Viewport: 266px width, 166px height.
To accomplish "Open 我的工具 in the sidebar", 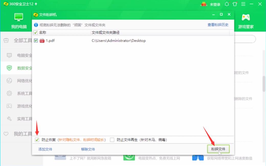I will (x=23, y=134).
